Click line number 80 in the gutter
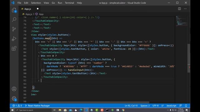Screen dimensions: 200x112 25,38
